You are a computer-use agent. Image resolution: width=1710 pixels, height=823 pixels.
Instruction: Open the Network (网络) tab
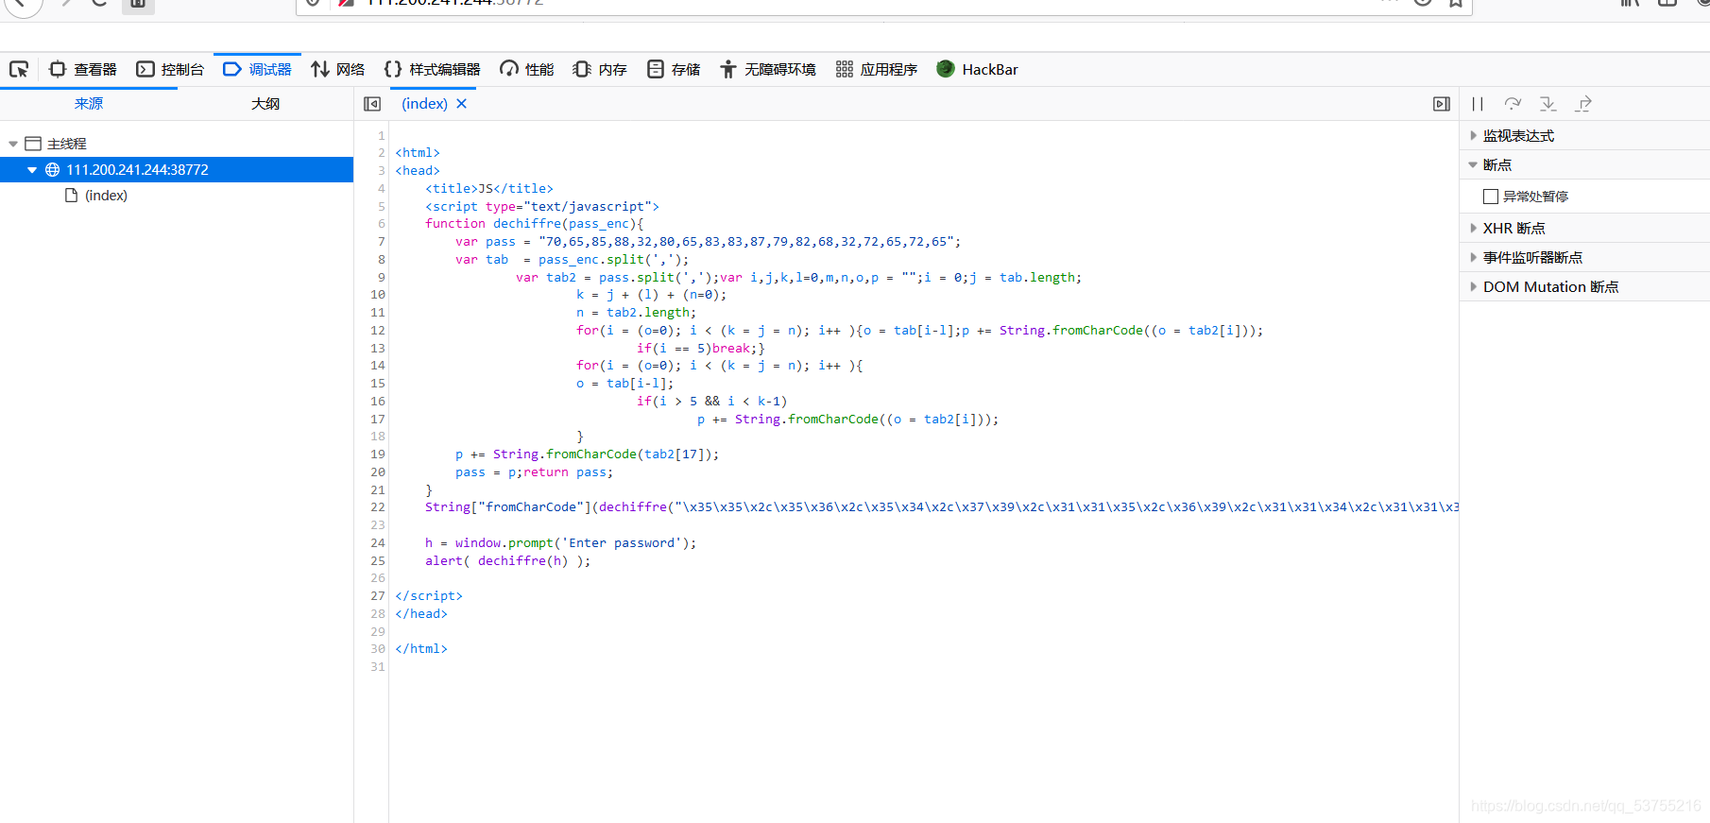[x=338, y=69]
